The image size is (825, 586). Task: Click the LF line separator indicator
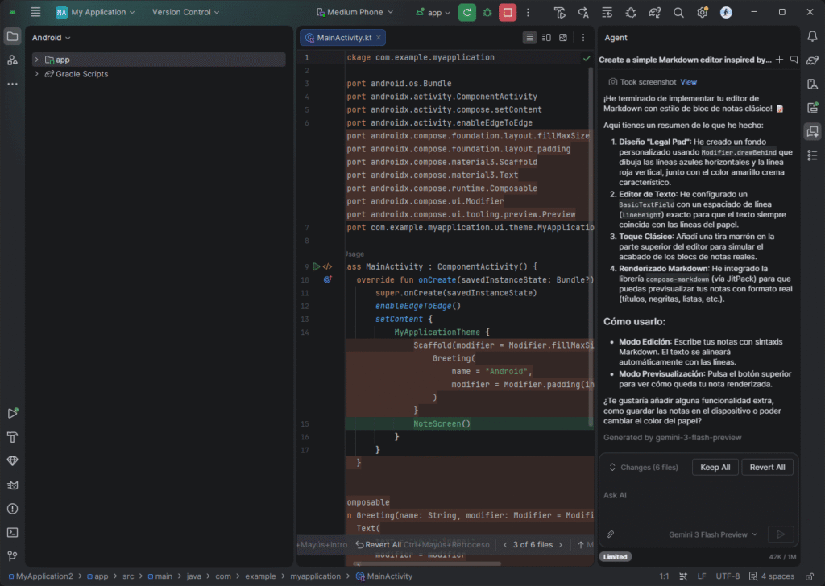[702, 576]
